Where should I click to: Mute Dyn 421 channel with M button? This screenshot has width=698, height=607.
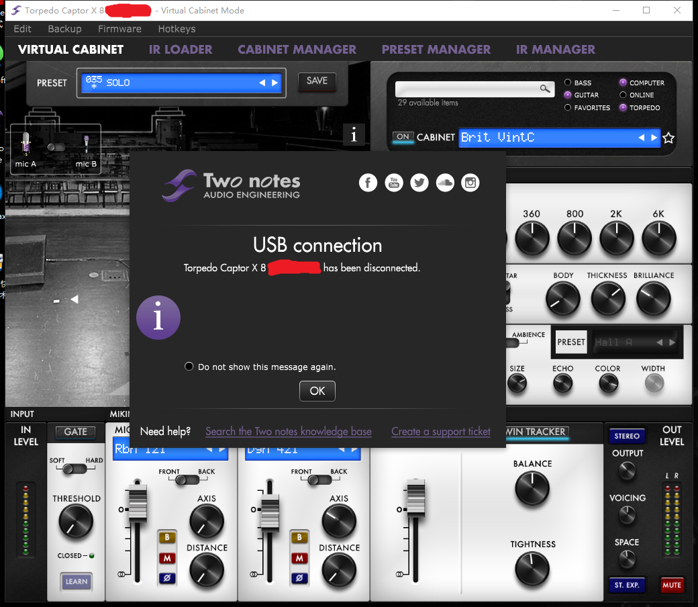(x=299, y=558)
